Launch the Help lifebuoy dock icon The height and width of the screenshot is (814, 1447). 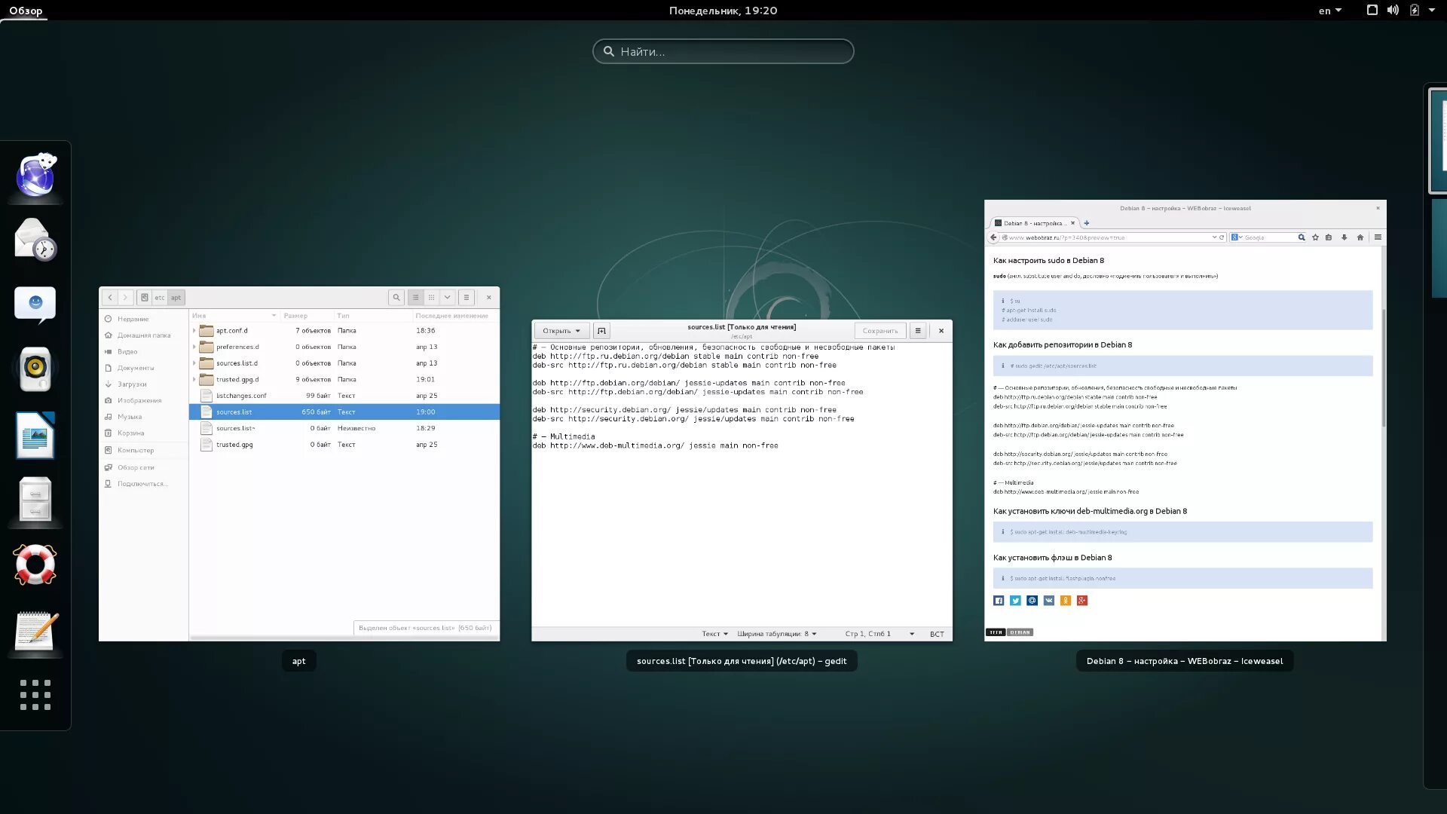(x=35, y=565)
